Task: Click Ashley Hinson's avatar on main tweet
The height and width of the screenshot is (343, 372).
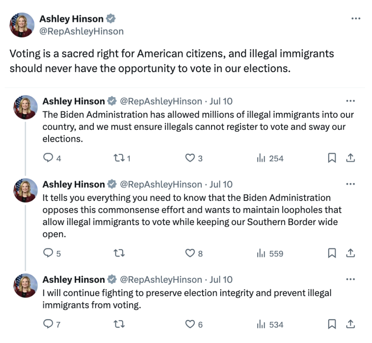Action: click(22, 25)
